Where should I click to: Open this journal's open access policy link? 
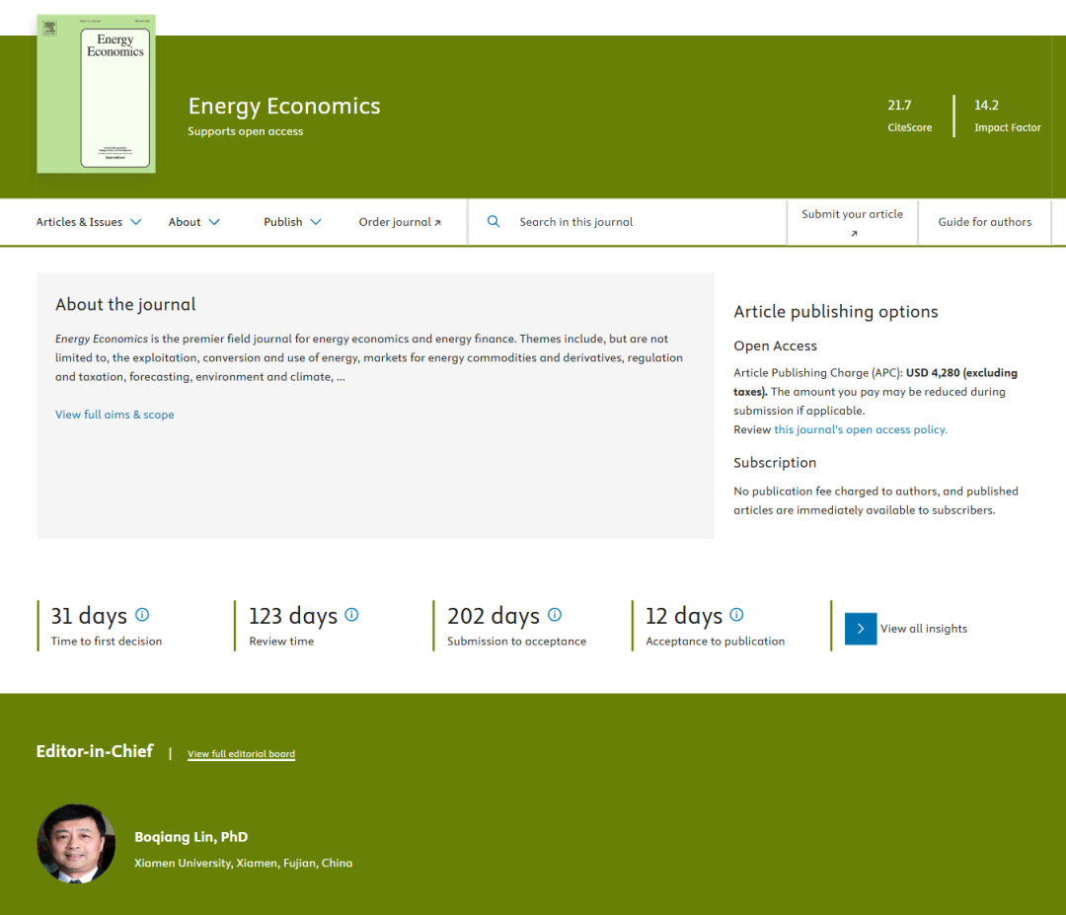coord(860,429)
